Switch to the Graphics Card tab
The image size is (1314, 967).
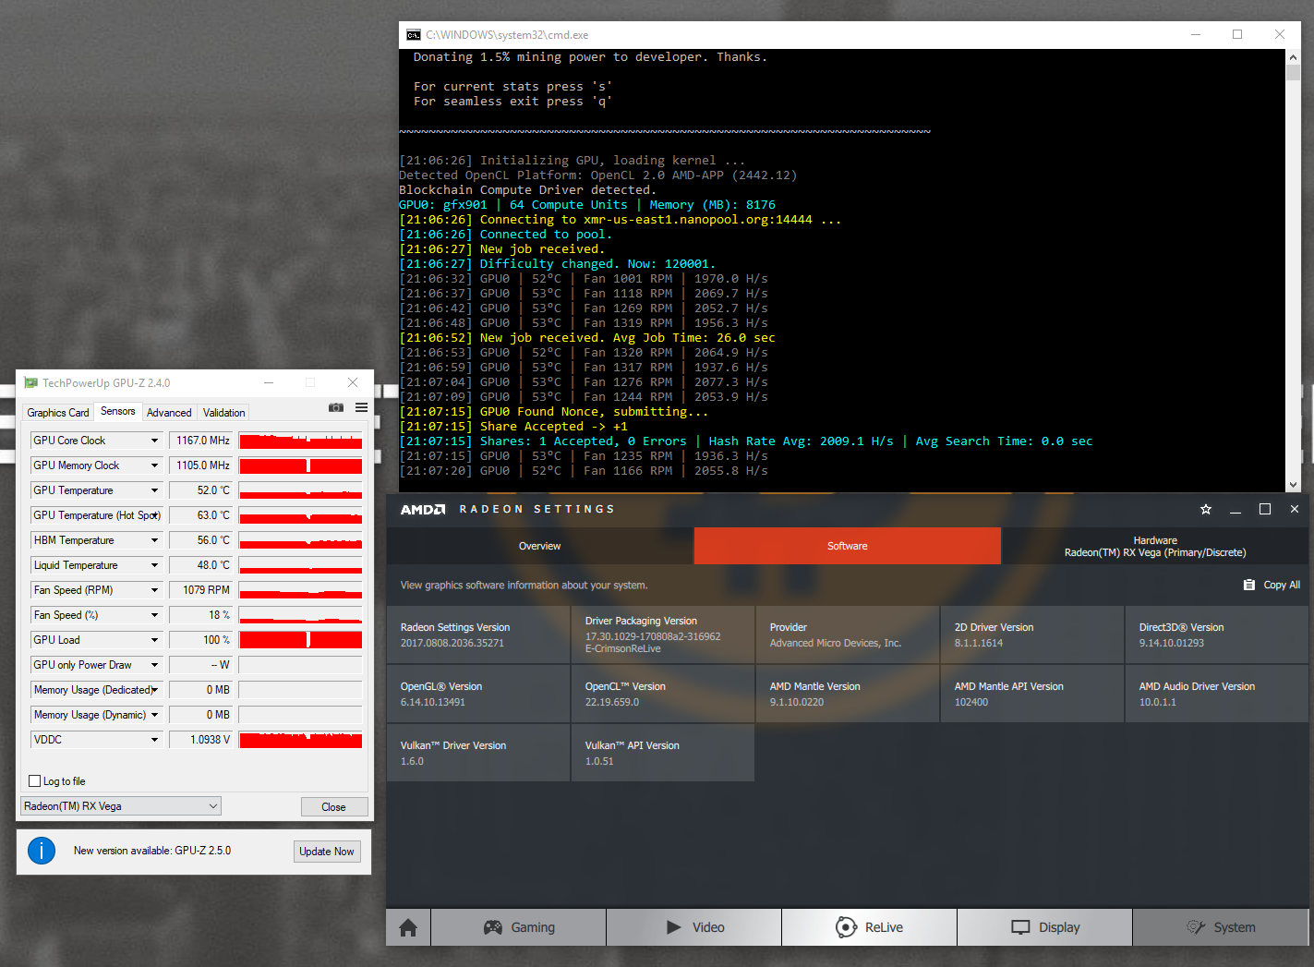(58, 413)
